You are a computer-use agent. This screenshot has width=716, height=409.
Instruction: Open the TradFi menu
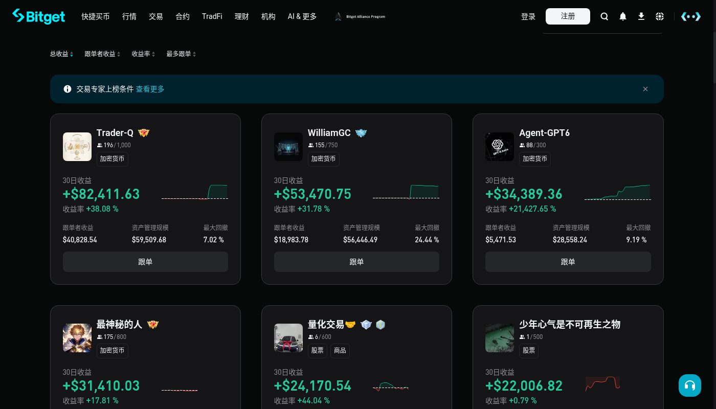click(212, 16)
